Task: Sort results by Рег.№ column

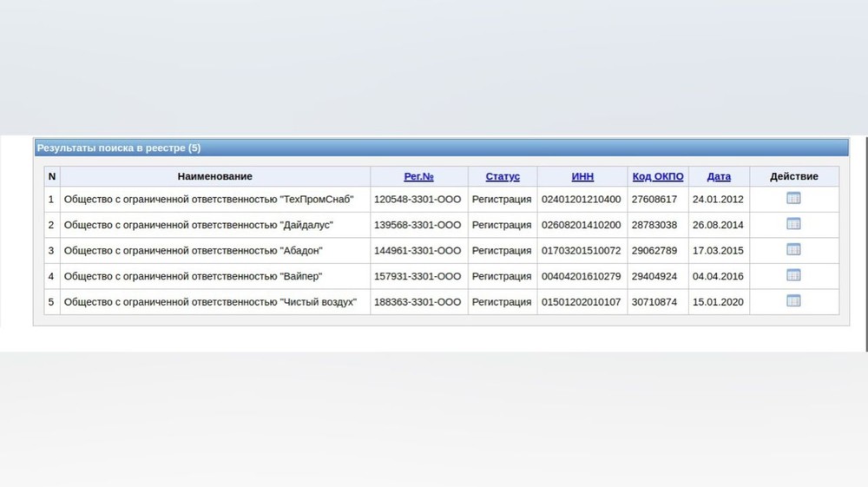Action: coord(418,176)
